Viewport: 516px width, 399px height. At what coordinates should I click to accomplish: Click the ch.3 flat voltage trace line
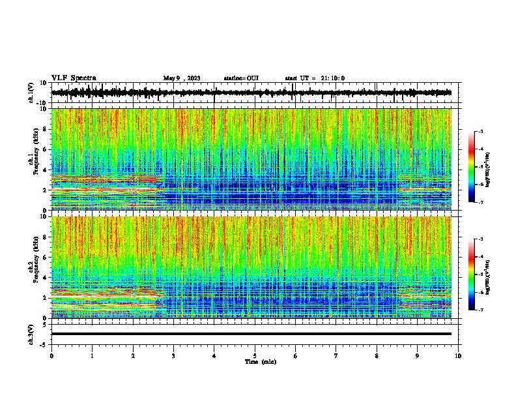click(x=251, y=334)
